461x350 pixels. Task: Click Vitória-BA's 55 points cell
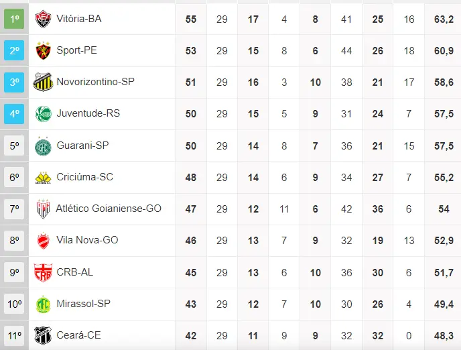(191, 19)
